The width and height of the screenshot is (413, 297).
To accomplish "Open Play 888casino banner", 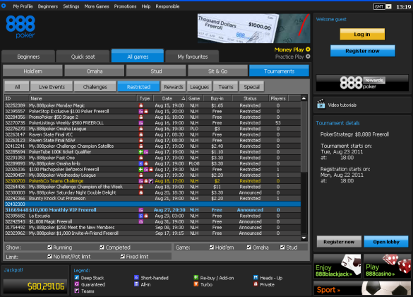I will 387,266.
